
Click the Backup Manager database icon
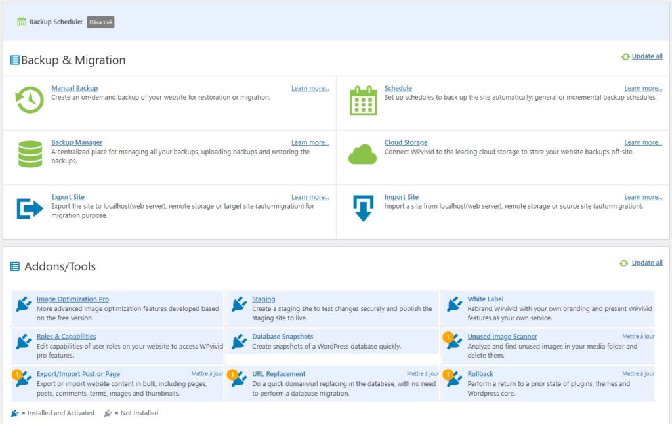tap(30, 154)
